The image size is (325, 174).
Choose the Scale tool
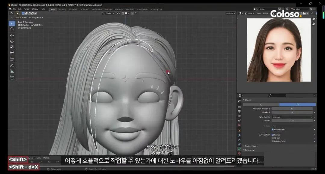point(11,47)
